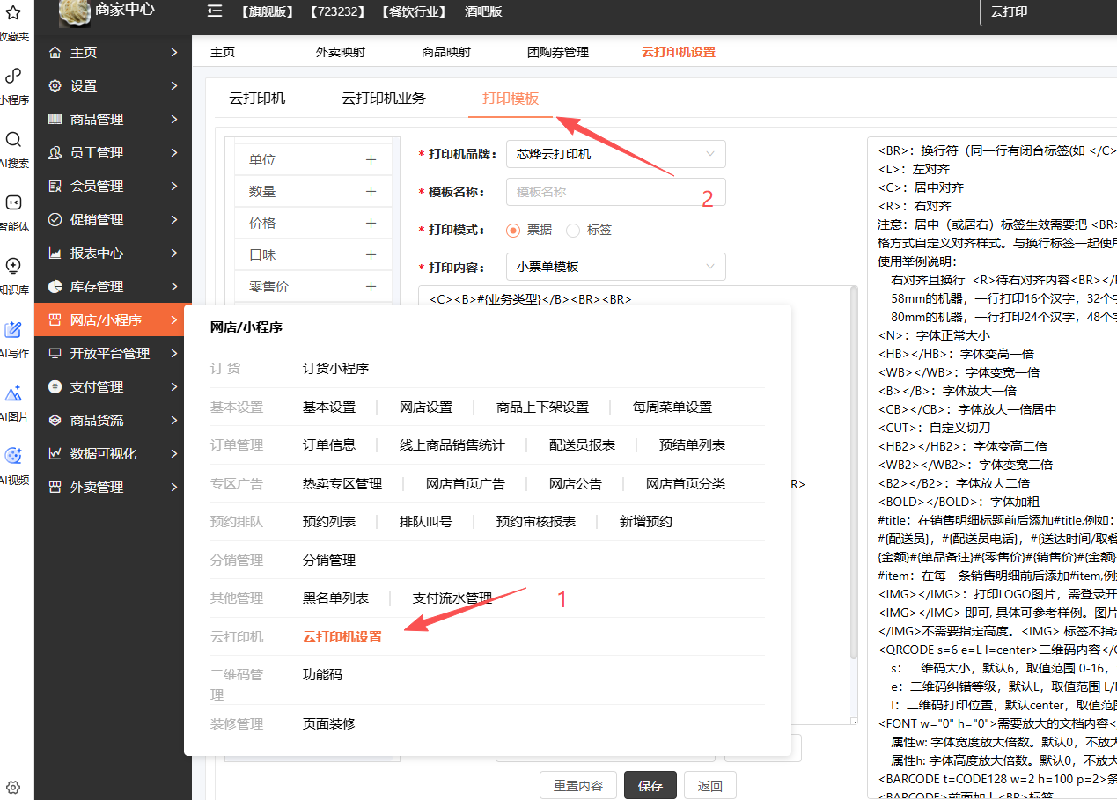Switch to the 云打印机业务 tab

(384, 99)
